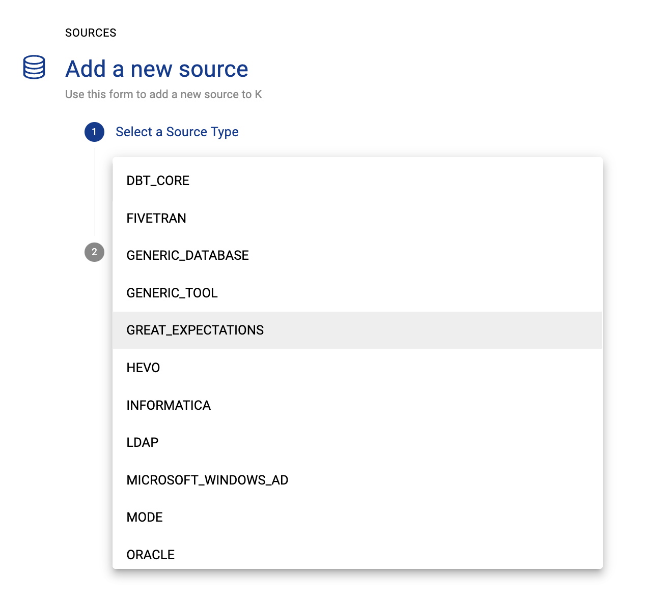Click the 'Select a Source Type' step label

tap(177, 132)
